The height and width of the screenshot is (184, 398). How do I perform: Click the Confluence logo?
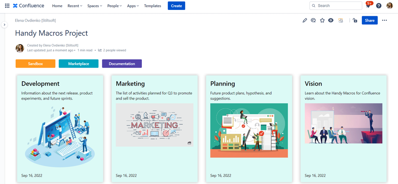point(28,6)
